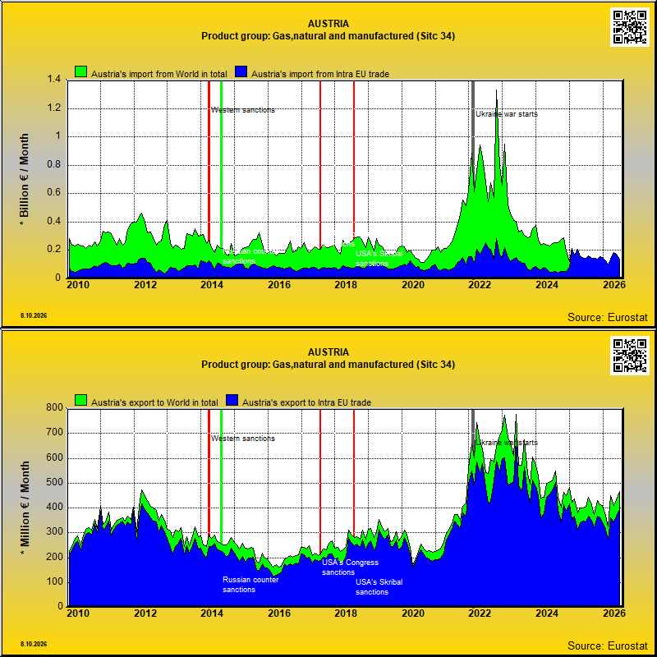Click blue swatch for export to Intra EU
This screenshot has height=657, width=657.
pyautogui.click(x=232, y=400)
